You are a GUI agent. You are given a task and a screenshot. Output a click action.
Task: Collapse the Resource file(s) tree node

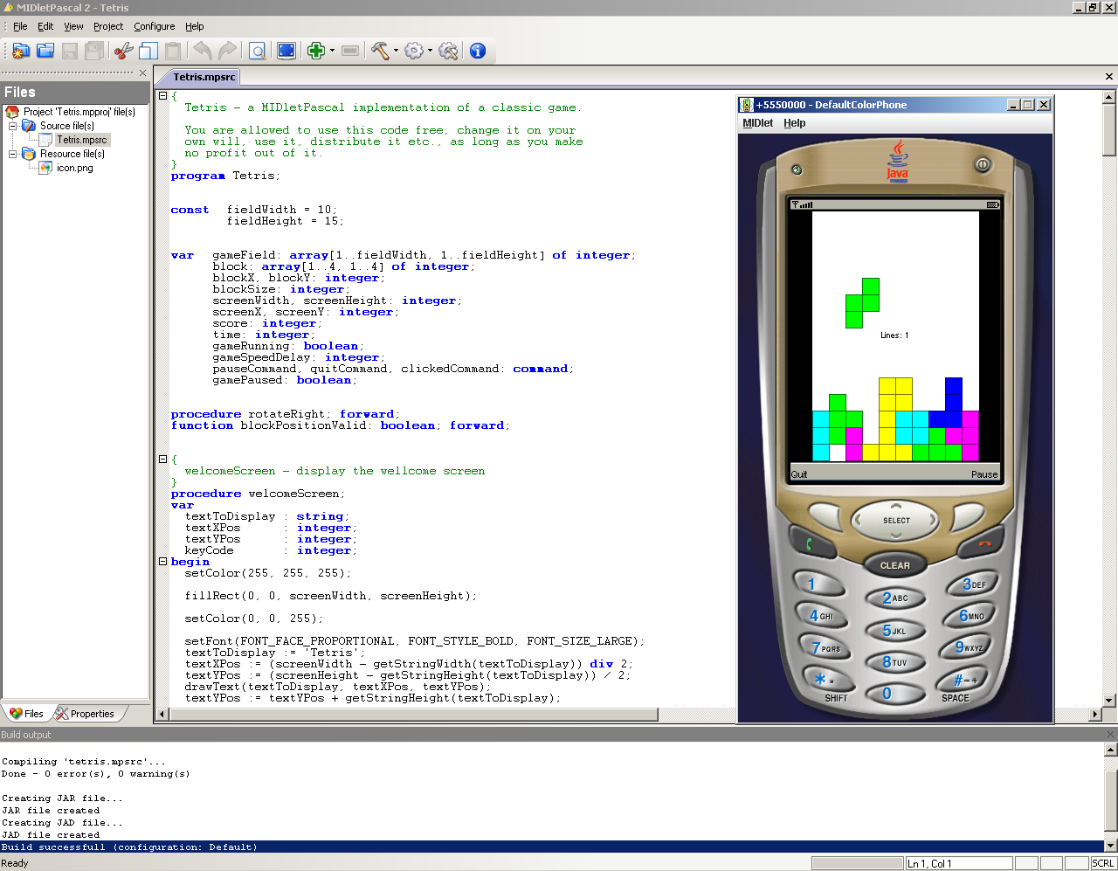click(x=13, y=154)
